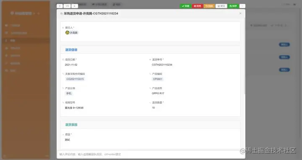Click the avatar icon beside 许高腾
302x160 pixels.
click(x=67, y=33)
